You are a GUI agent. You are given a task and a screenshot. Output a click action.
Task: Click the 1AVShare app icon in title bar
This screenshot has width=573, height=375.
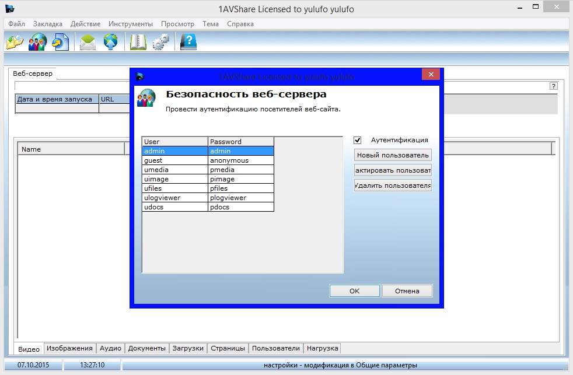[10, 8]
